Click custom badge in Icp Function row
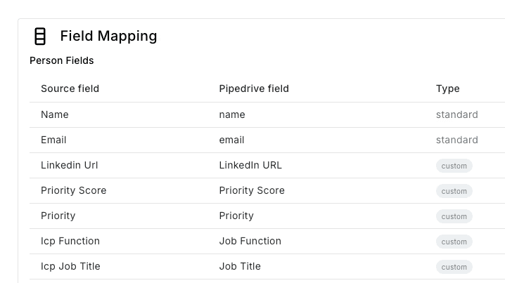 (x=454, y=242)
